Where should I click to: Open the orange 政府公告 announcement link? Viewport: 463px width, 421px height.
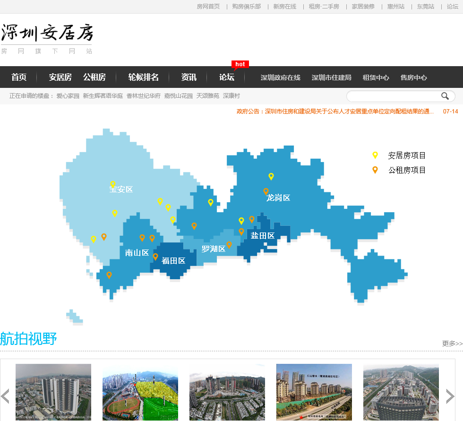pyautogui.click(x=335, y=112)
